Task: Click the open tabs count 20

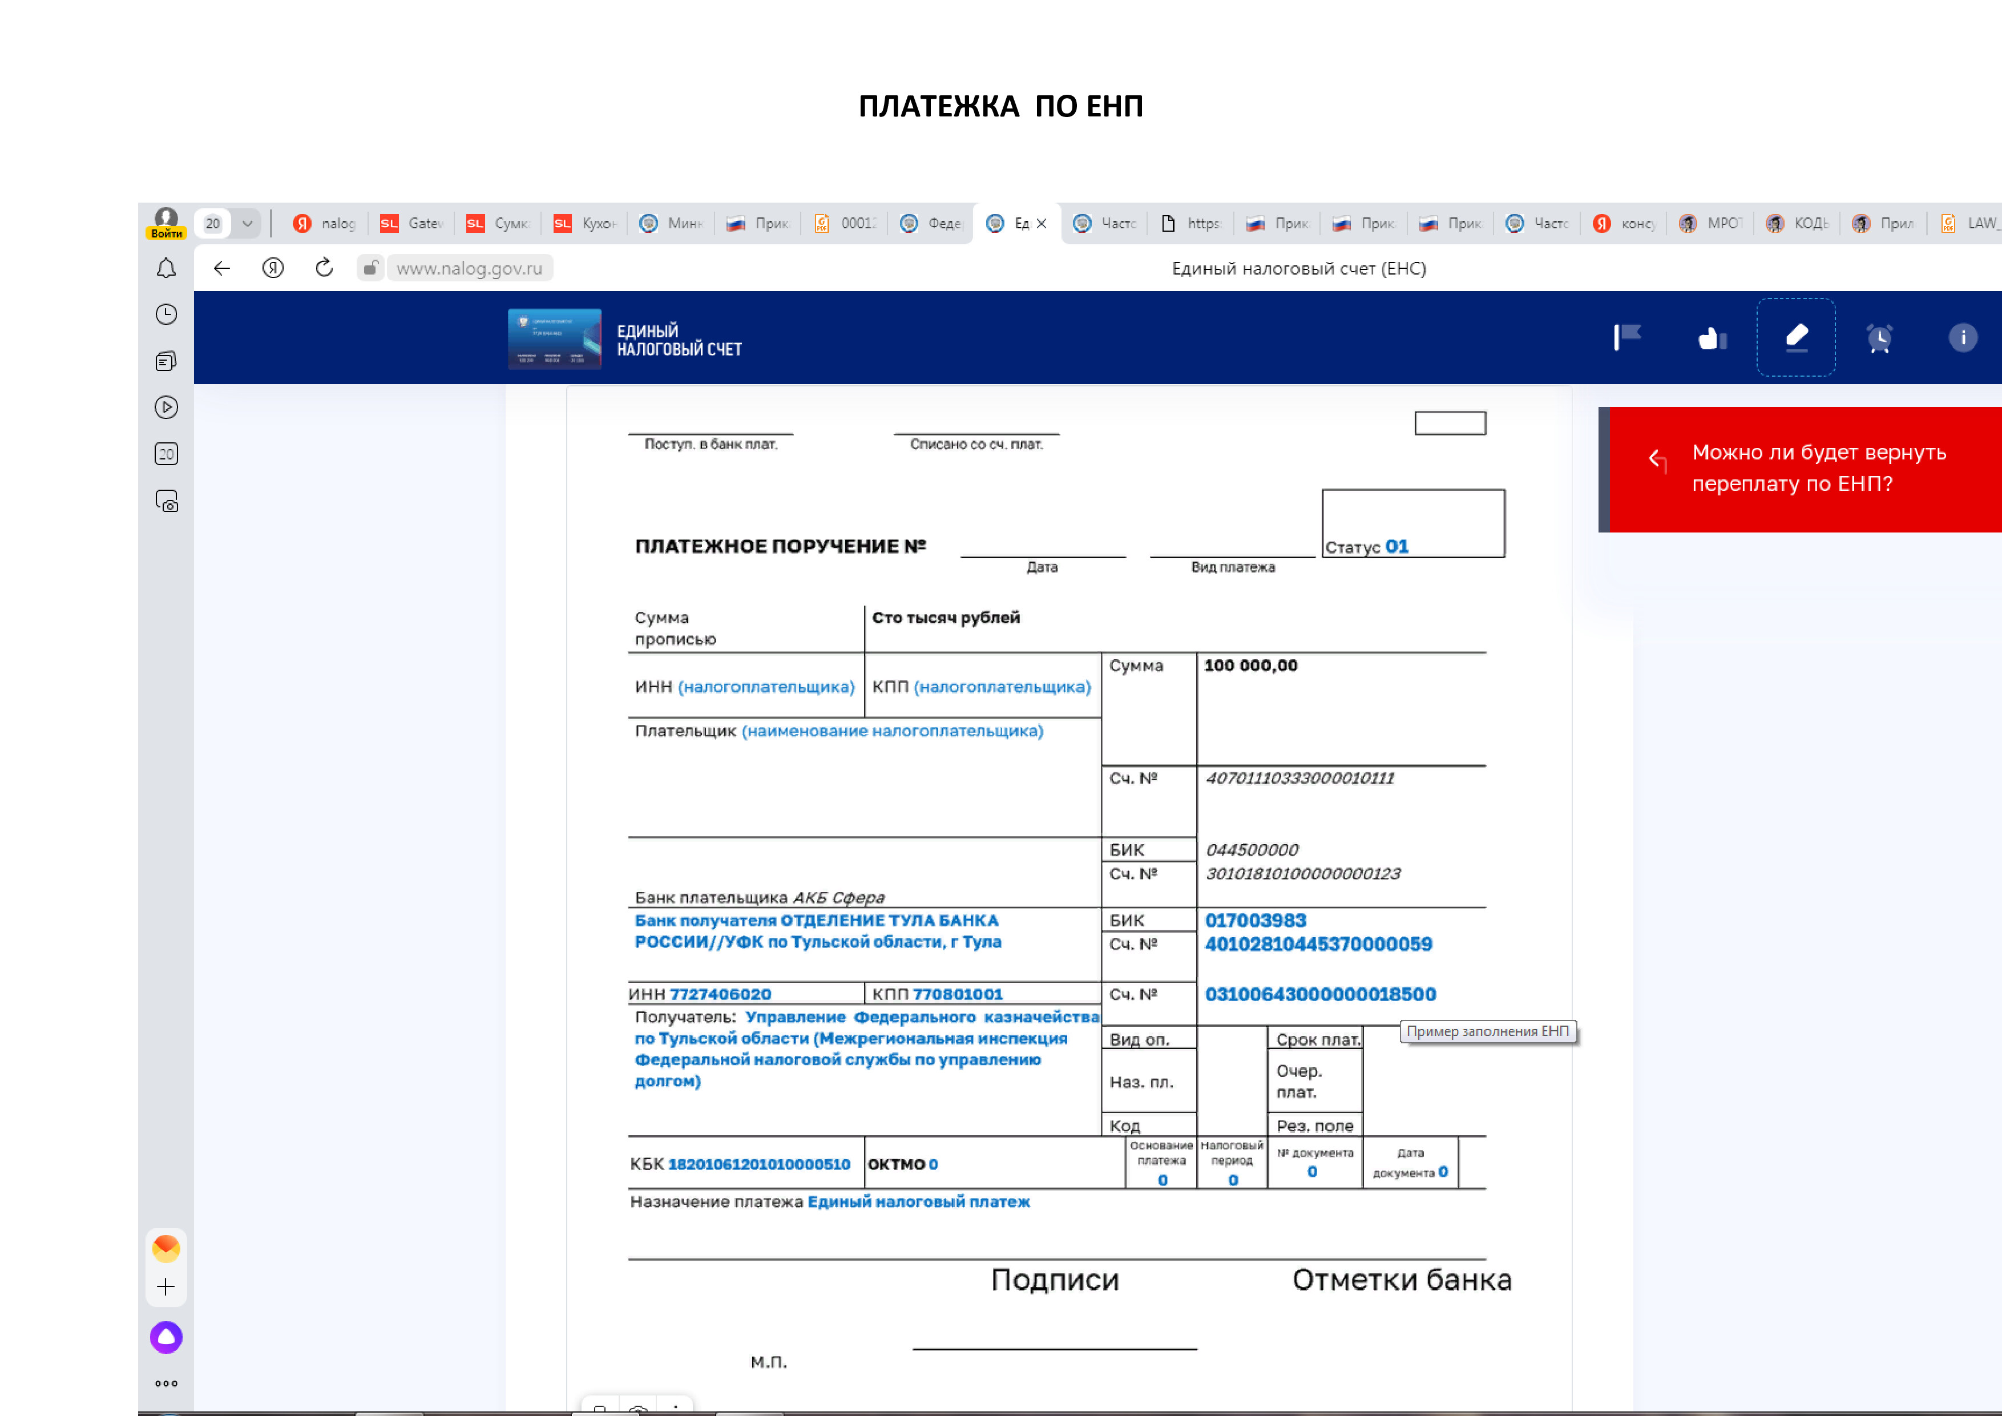Action: (213, 223)
